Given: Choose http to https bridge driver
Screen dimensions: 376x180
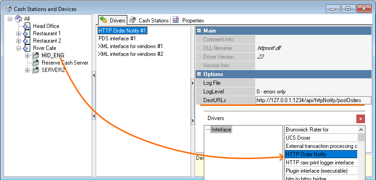Looking at the screenshot, I should (321, 178).
